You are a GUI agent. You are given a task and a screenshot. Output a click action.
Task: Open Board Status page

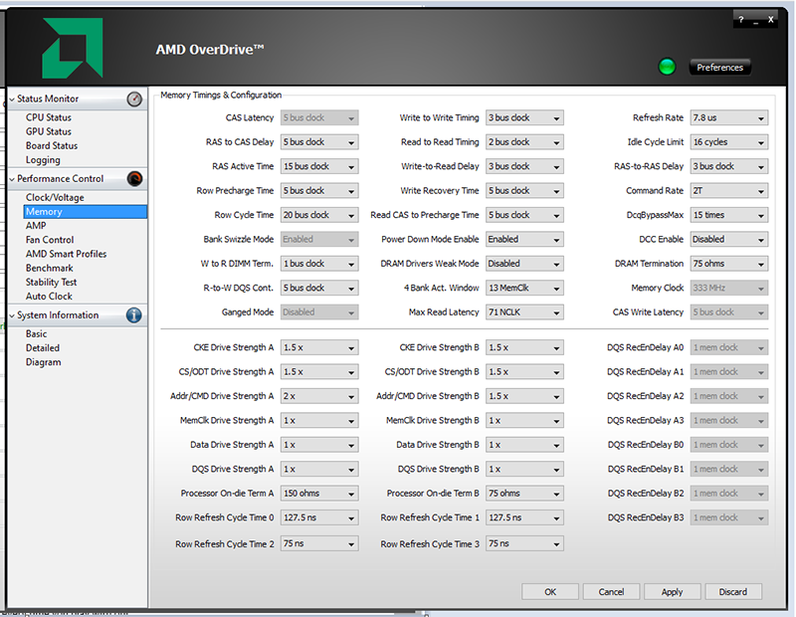[52, 145]
